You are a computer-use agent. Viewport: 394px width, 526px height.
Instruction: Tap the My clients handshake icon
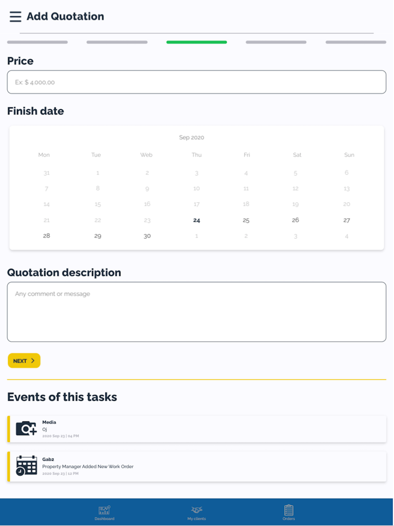[196, 510]
